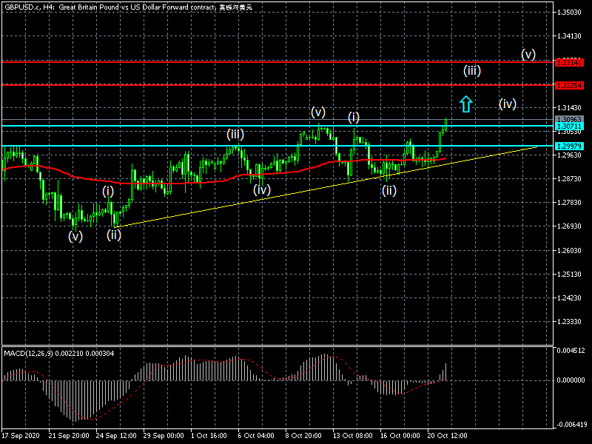Click the cyan up arrow icon
Screen dimensions: 592x444
click(465, 104)
